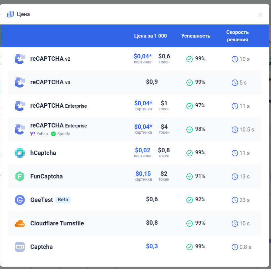Viewport: 271px width, 269px height.
Task: Close the Цена pricing dialog
Action: pyautogui.click(x=260, y=15)
